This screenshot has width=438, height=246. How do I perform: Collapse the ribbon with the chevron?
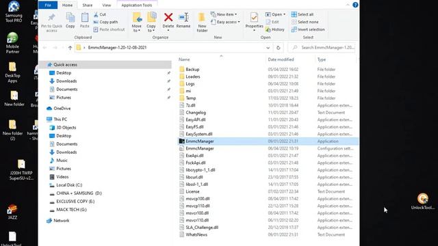348,5
